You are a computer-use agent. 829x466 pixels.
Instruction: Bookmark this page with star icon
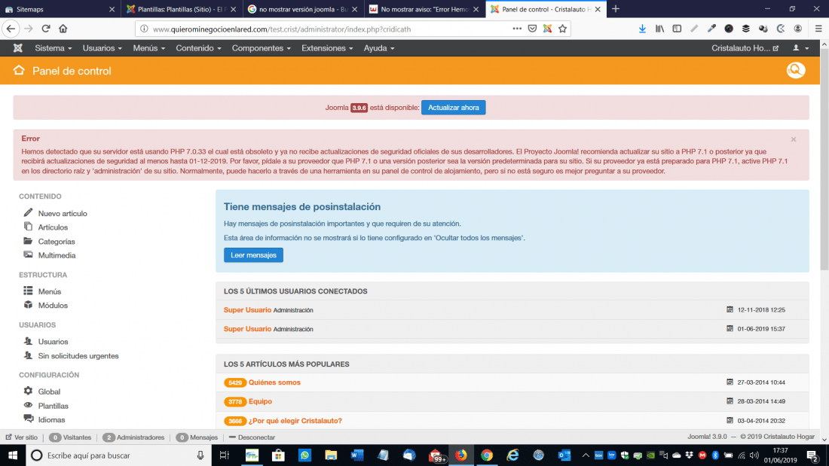[x=562, y=29]
